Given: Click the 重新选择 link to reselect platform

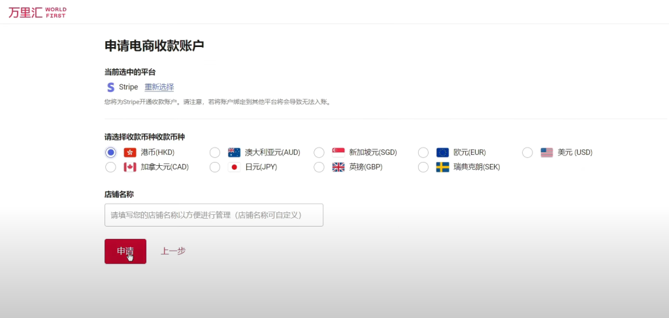Looking at the screenshot, I should (159, 87).
